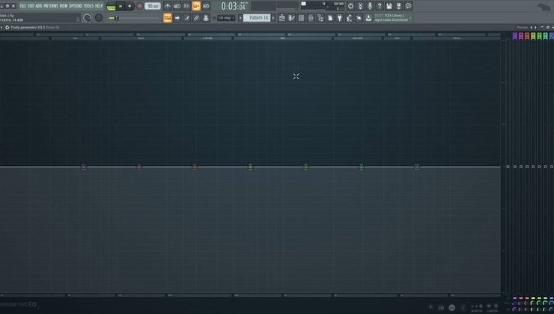Viewport: 554px width, 314px height.
Task: Open the snap dropdown showing 1/6 step
Action: pyautogui.click(x=226, y=18)
